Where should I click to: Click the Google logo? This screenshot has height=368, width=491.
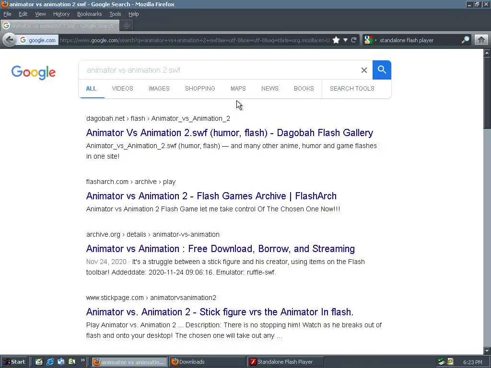coord(34,73)
